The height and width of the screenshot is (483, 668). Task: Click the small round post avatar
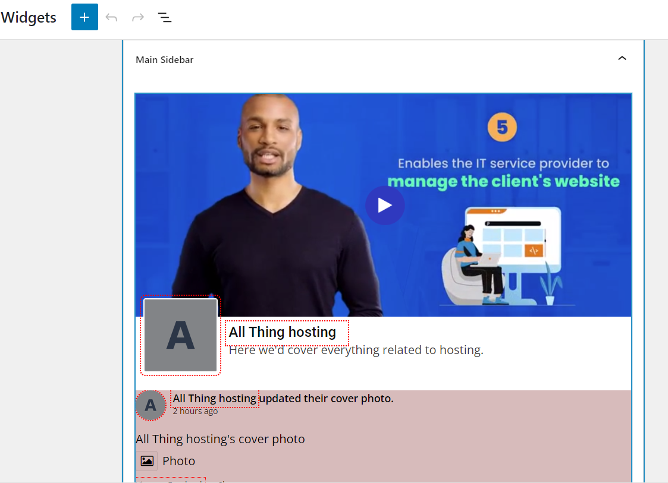[x=150, y=406]
